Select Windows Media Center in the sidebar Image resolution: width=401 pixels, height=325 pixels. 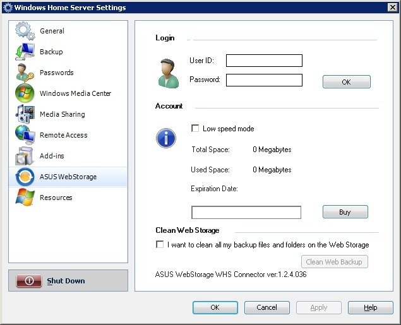68,93
